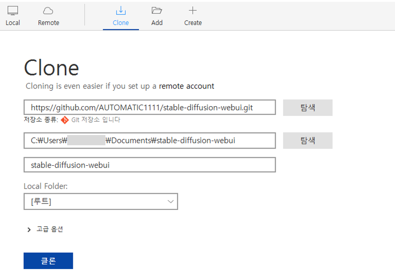Expand 고급 옵션 advanced options
The width and height of the screenshot is (395, 277).
tap(45, 229)
